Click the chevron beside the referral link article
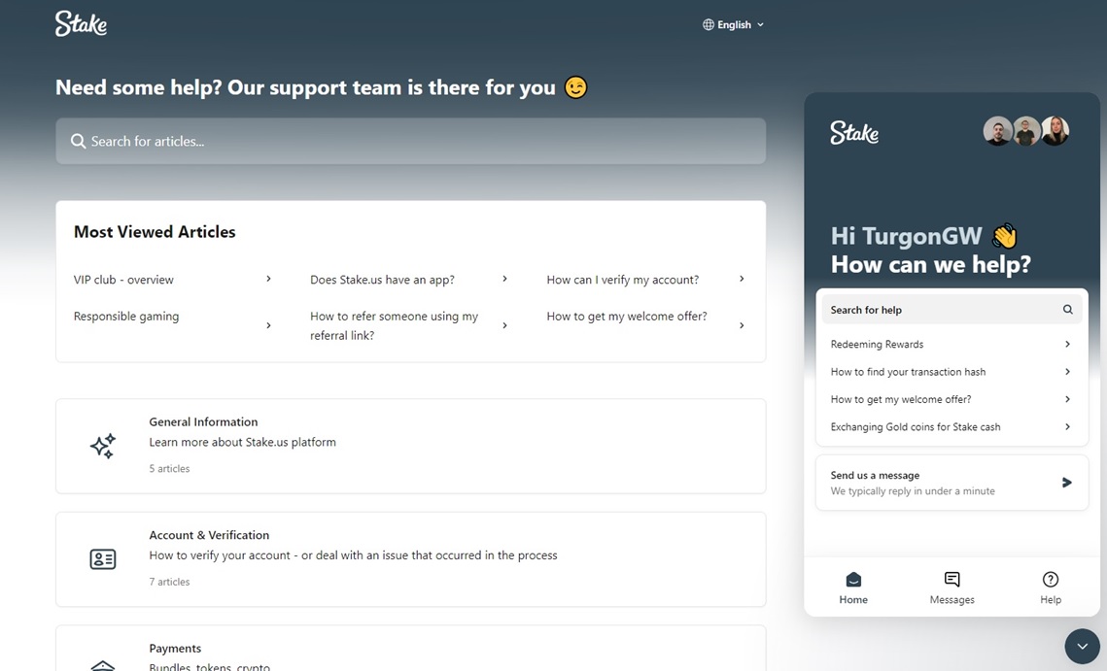 click(504, 325)
